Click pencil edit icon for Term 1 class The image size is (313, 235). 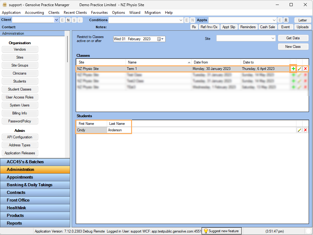pos(299,69)
